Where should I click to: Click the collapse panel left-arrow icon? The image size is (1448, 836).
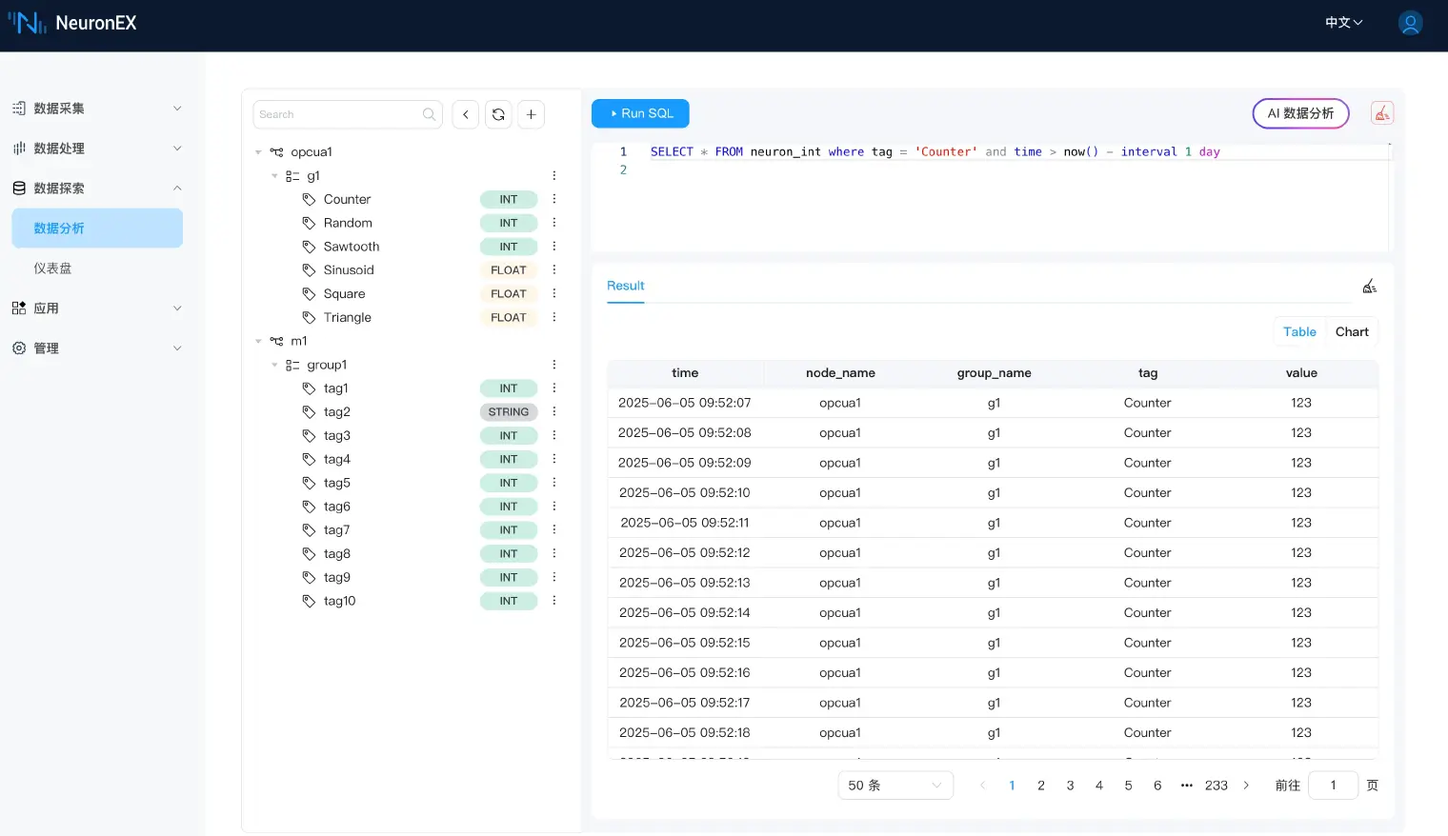pos(466,114)
